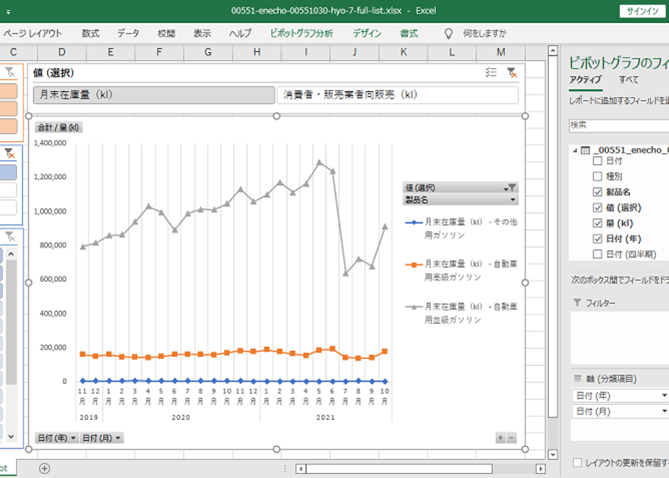
Task: Uncheck the 値 (選択) field checkbox
Action: 597,207
